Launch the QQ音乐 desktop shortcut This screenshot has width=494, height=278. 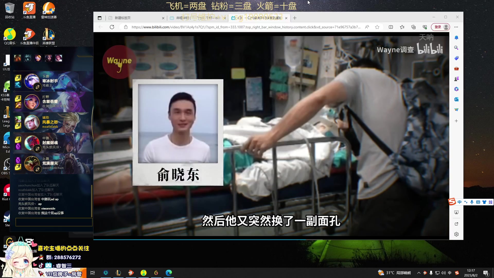pos(10,36)
